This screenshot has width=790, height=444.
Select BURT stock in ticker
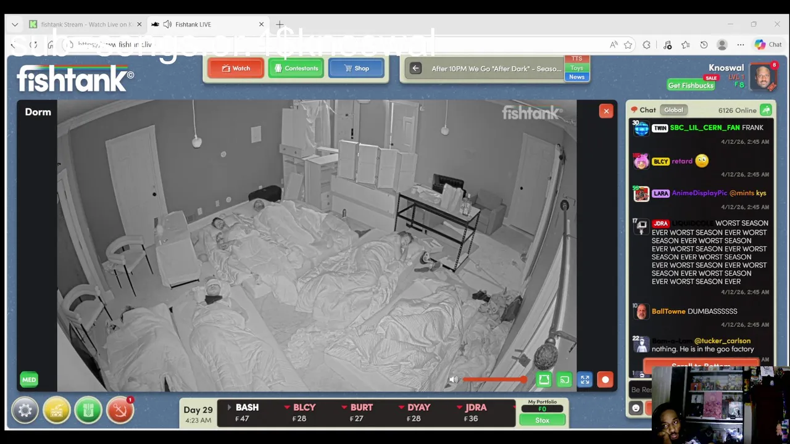(x=357, y=413)
